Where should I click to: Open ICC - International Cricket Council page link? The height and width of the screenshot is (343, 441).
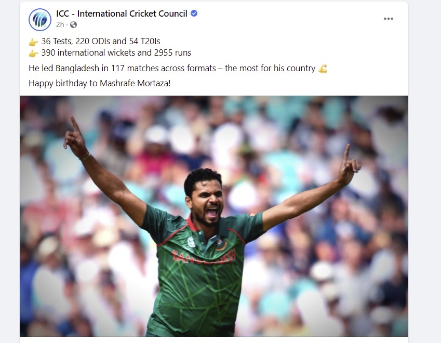point(122,14)
